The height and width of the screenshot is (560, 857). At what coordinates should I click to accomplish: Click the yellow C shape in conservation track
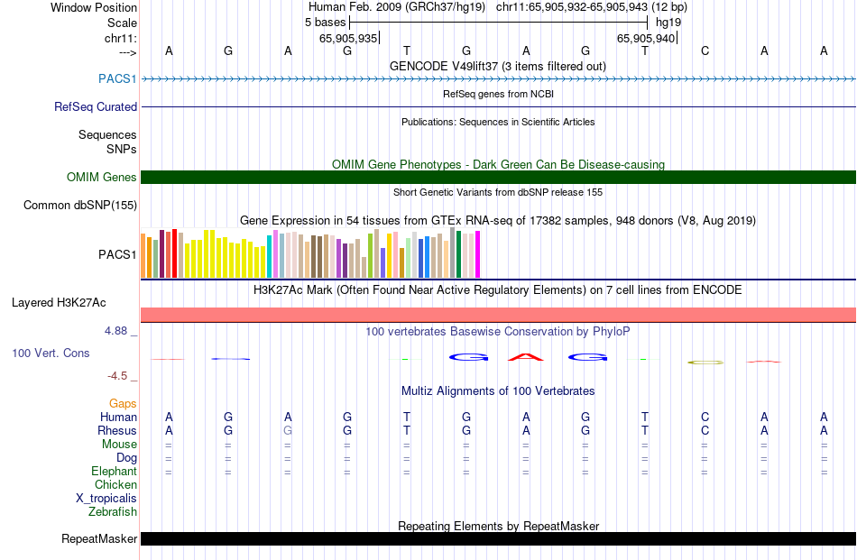(705, 363)
